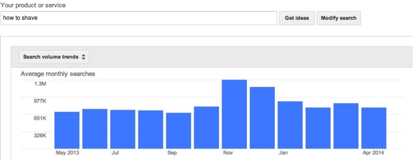
Task: Click the Average monthly searches heading
Action: click(58, 74)
